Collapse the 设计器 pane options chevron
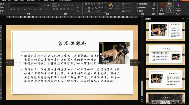The width and height of the screenshot is (189, 105). coord(183,19)
